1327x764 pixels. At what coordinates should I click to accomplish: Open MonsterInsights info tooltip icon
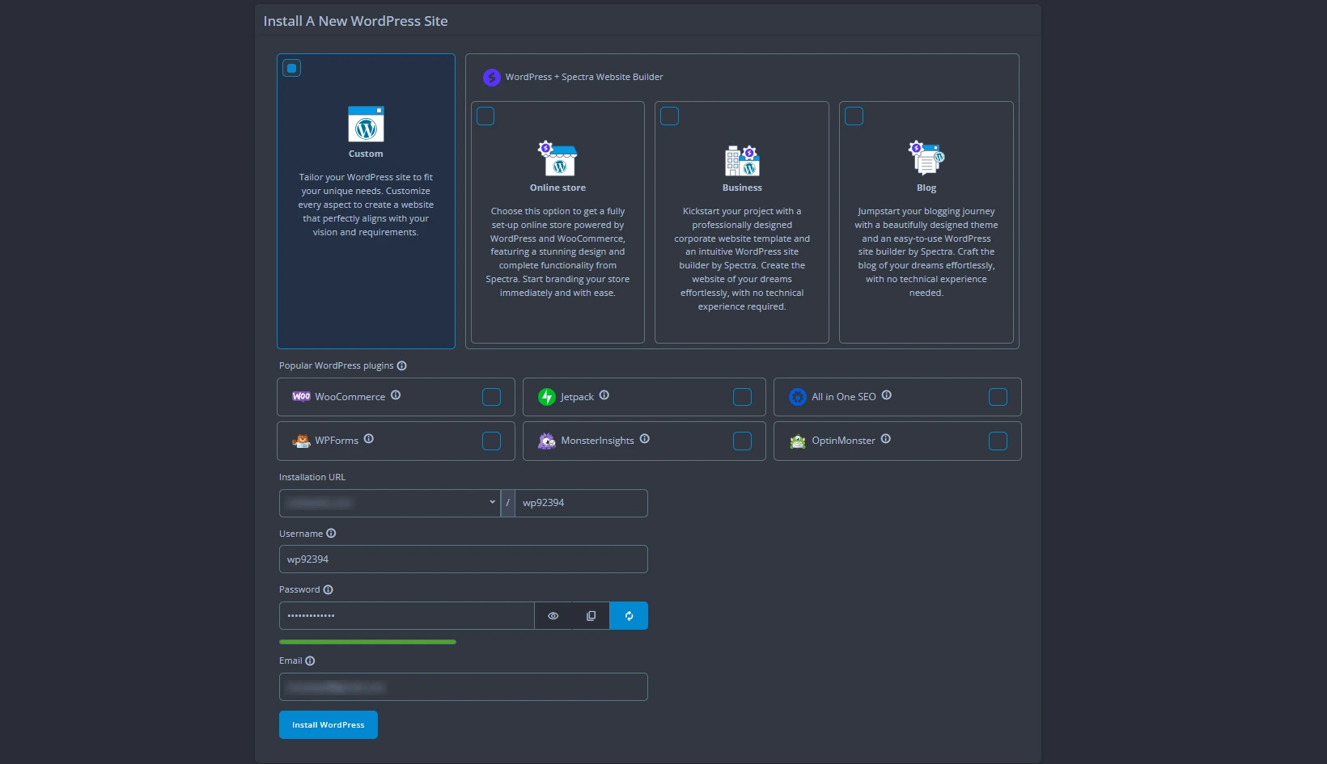point(645,439)
